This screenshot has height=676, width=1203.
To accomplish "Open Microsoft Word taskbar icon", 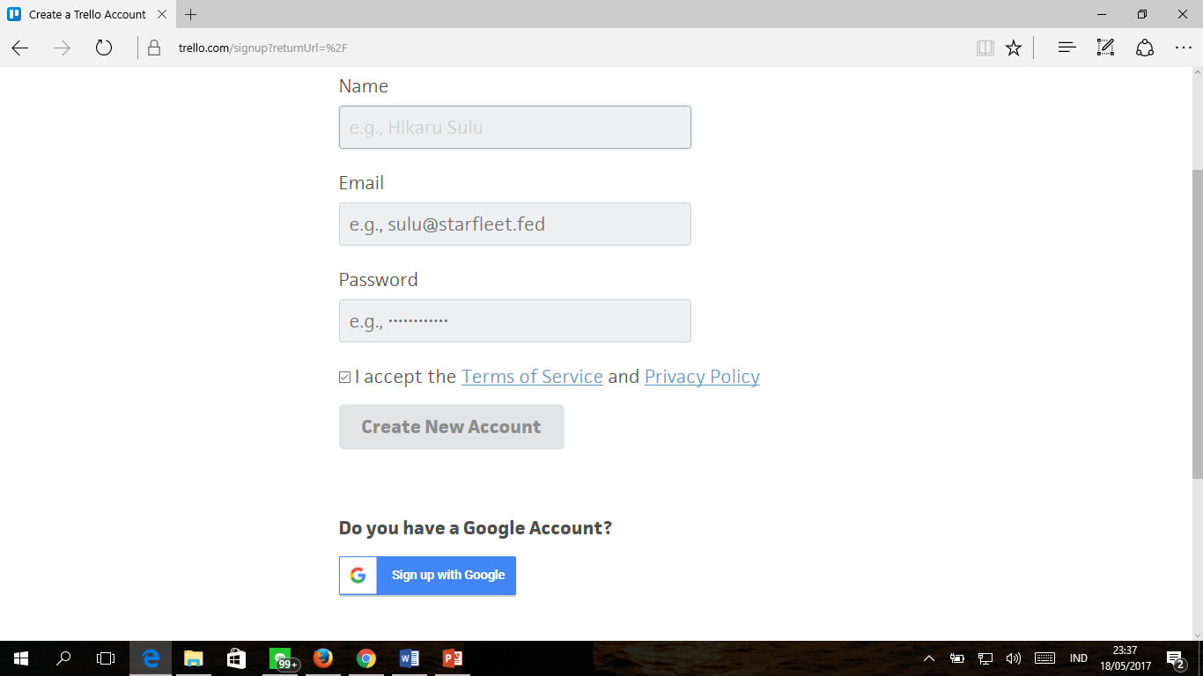I will [410, 658].
